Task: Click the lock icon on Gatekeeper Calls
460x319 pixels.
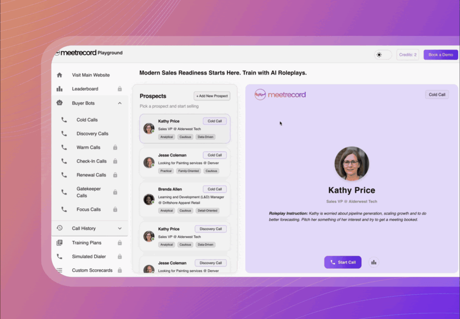Action: click(115, 192)
